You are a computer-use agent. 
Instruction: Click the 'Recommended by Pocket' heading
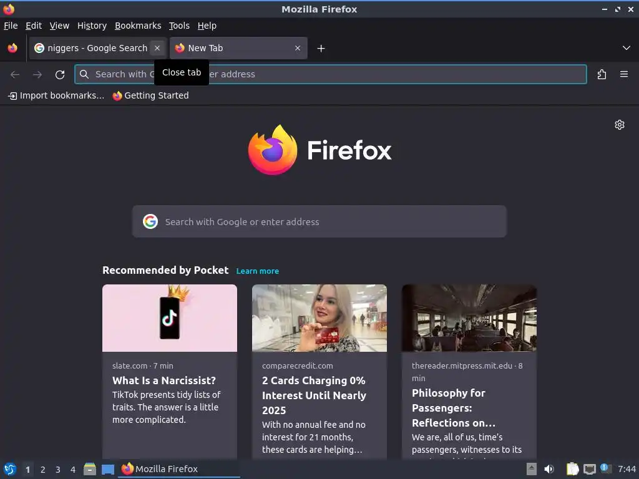click(x=165, y=271)
